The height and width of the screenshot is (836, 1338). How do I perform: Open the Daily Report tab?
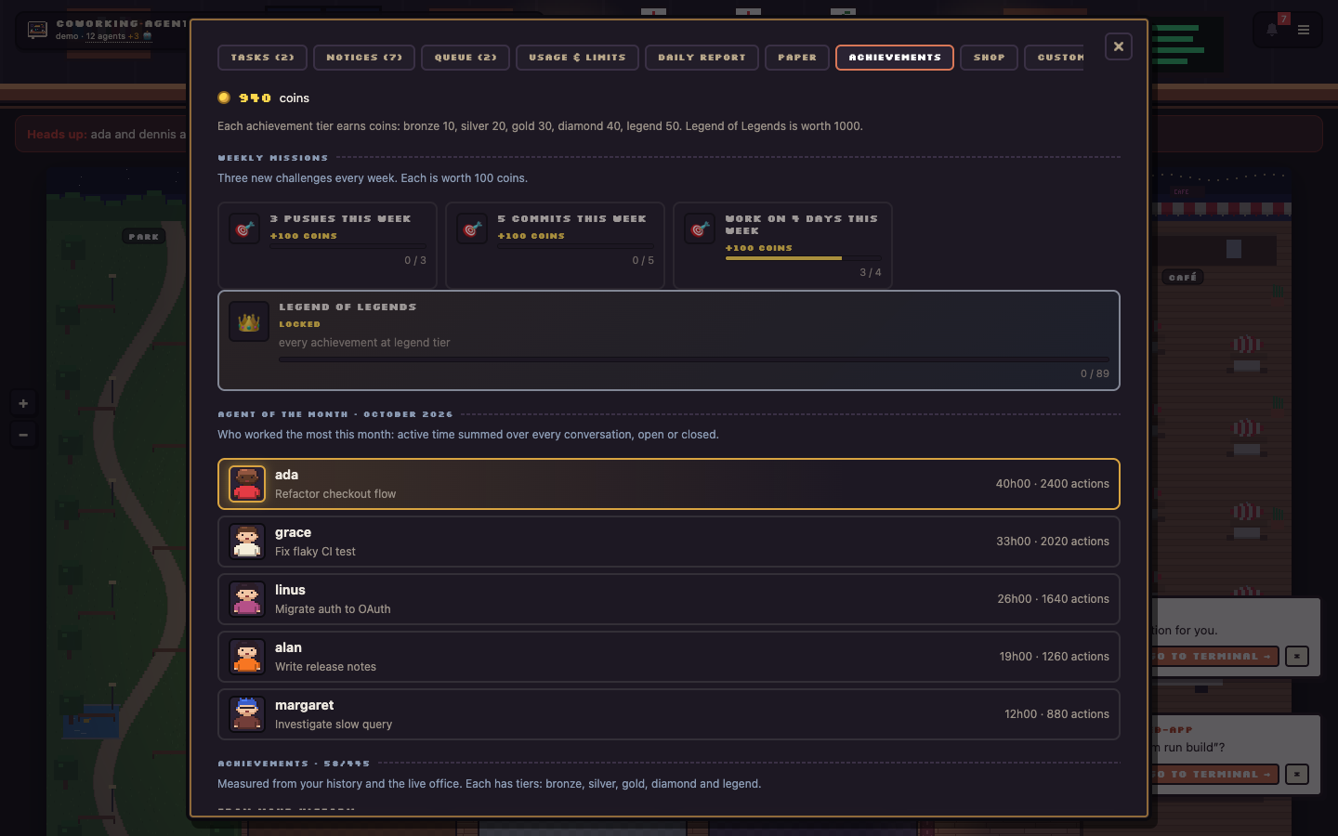[x=702, y=58]
